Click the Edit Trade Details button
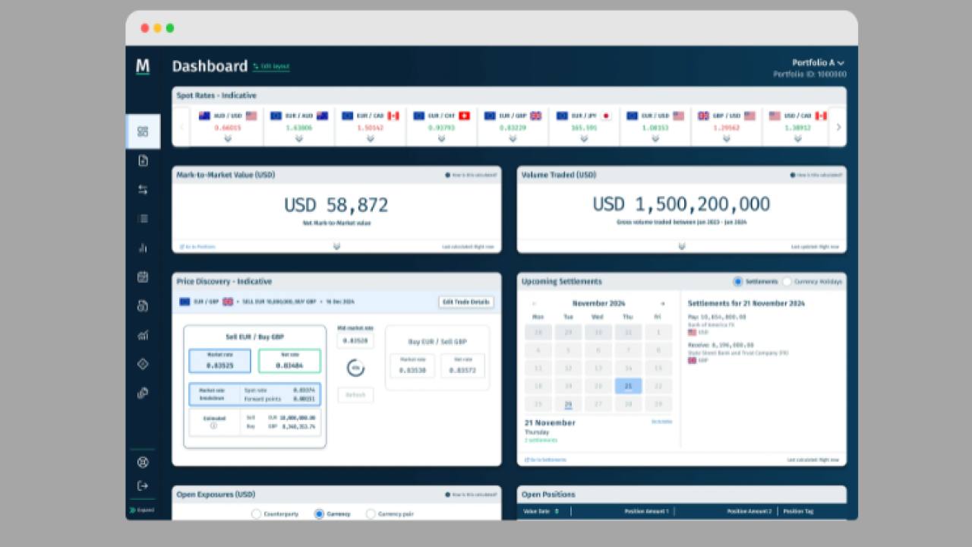Screen dimensions: 972x547 point(466,302)
